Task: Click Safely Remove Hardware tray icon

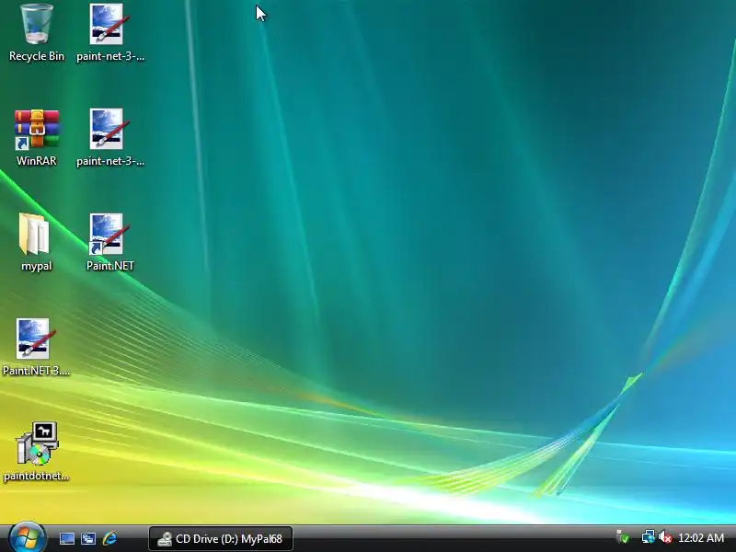Action: [623, 537]
